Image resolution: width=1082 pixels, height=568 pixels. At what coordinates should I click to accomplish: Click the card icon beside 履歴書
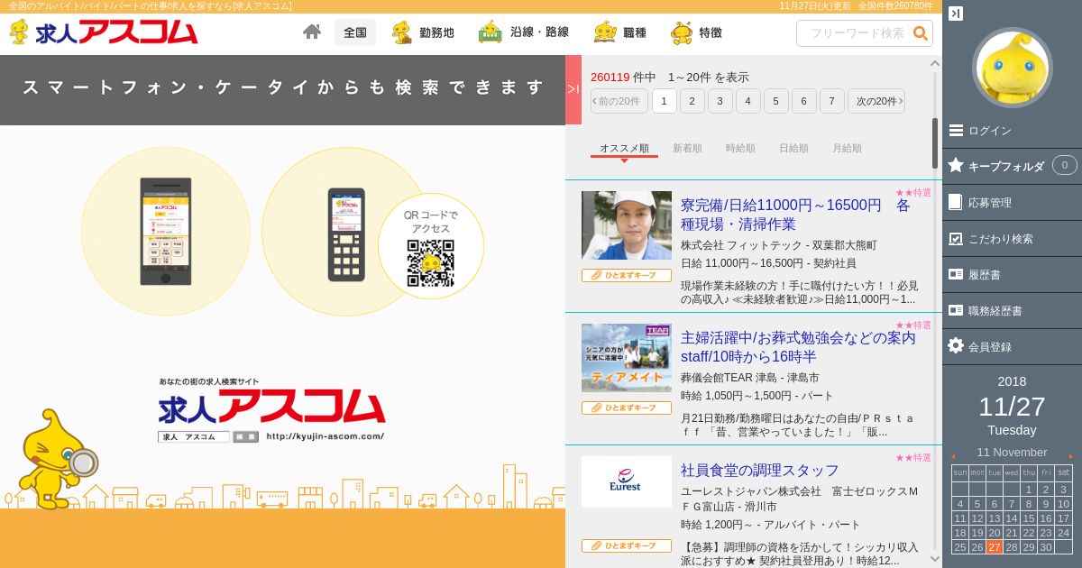click(956, 274)
